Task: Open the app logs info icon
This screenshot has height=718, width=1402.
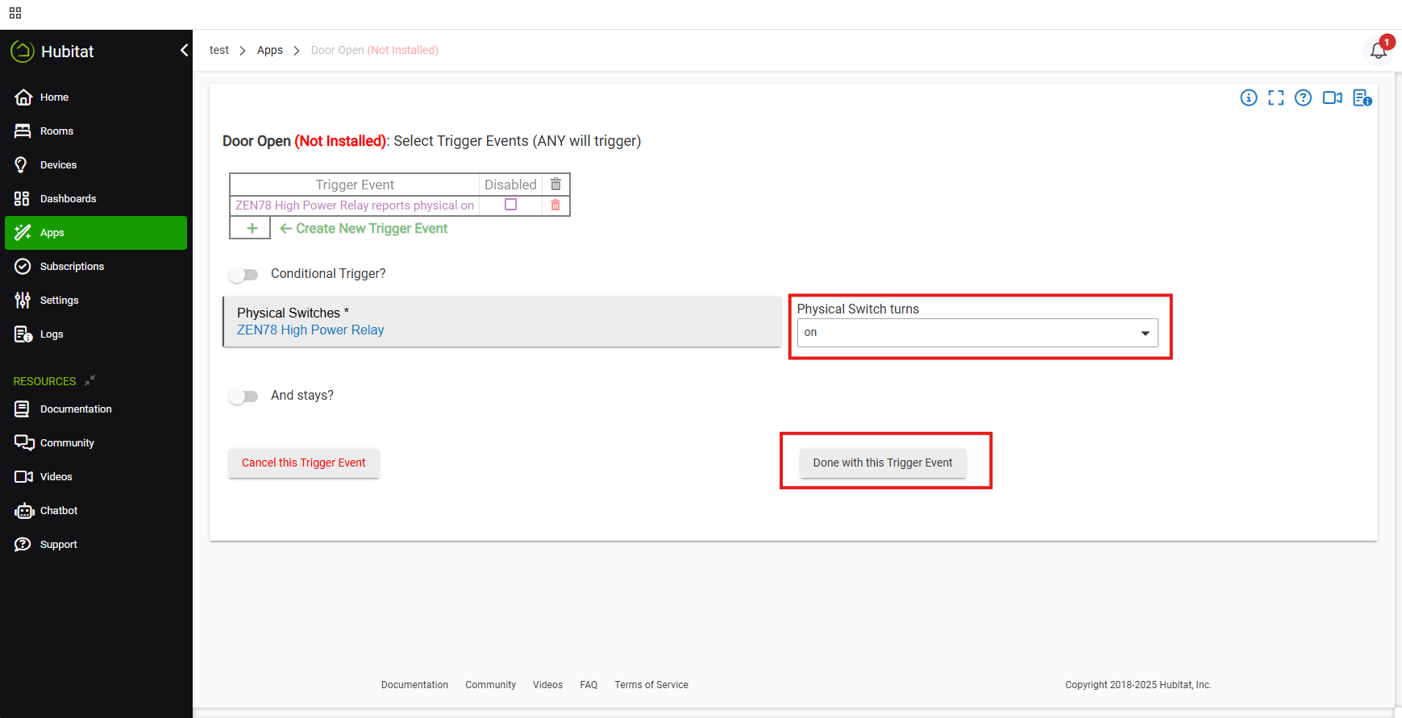Action: point(1362,98)
